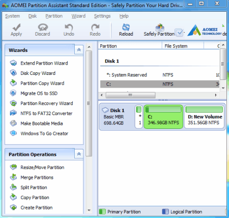
Task: Click the Partition column header
Action: [x=130, y=46]
